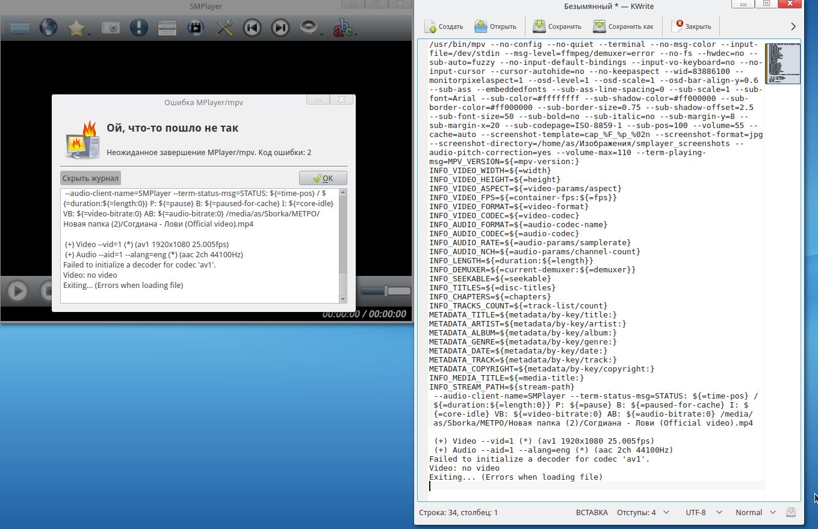
Task: Click 'Сохранить как' in the KWrite toolbar
Action: 623,26
